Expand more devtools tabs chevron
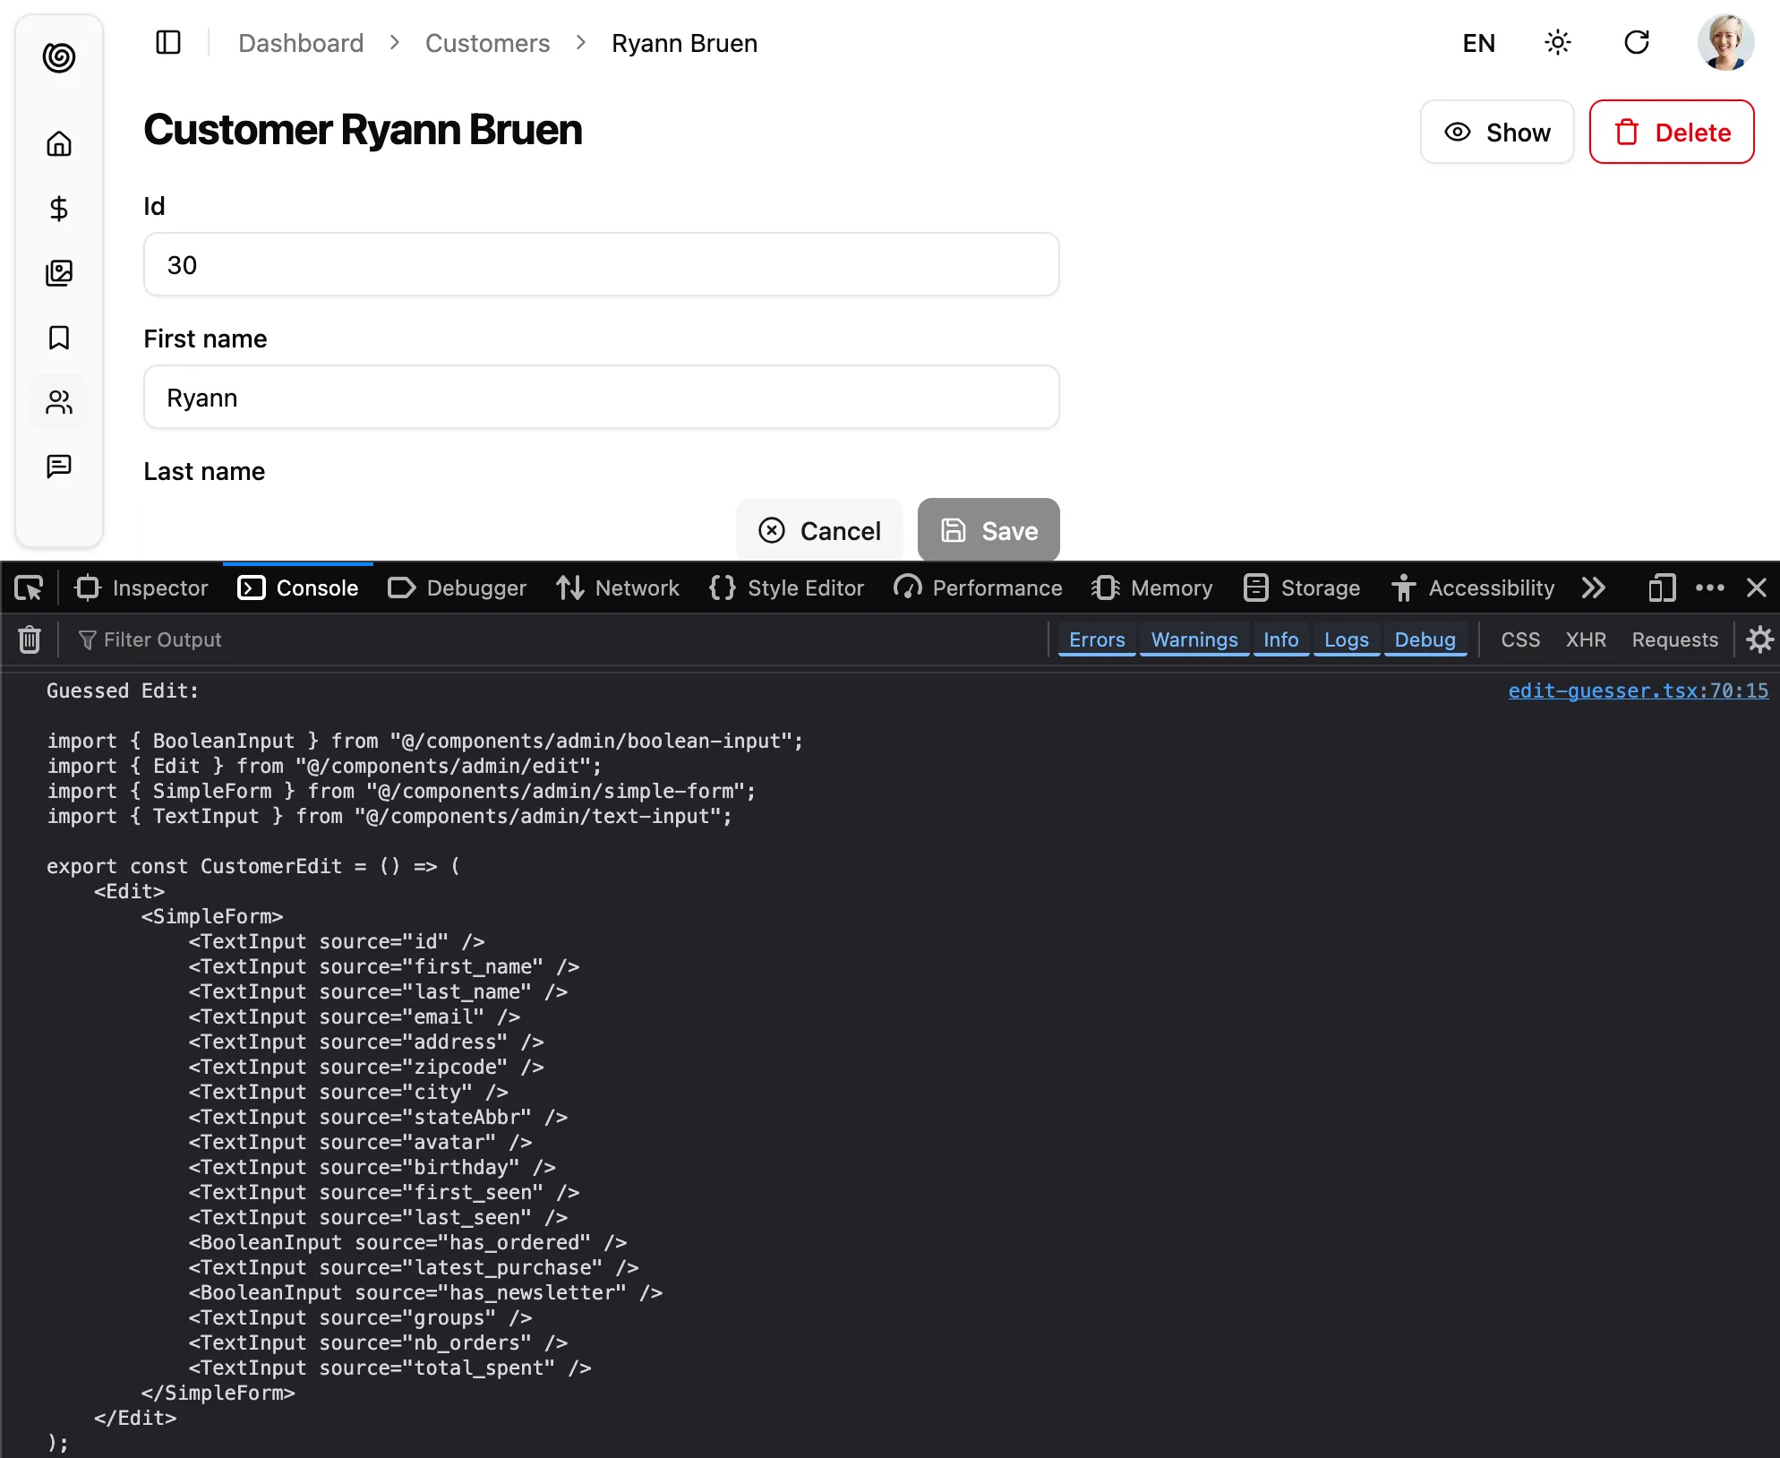The image size is (1780, 1458). [1593, 588]
